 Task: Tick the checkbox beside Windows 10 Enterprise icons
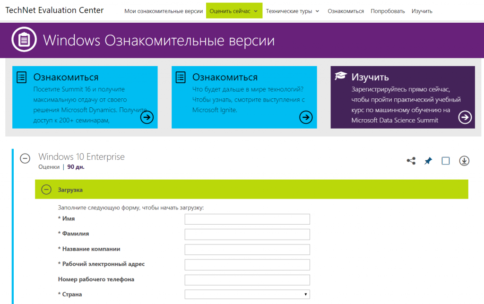[x=446, y=161]
